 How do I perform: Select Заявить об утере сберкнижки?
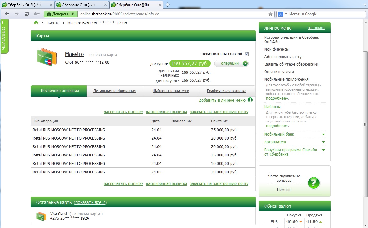click(291, 64)
